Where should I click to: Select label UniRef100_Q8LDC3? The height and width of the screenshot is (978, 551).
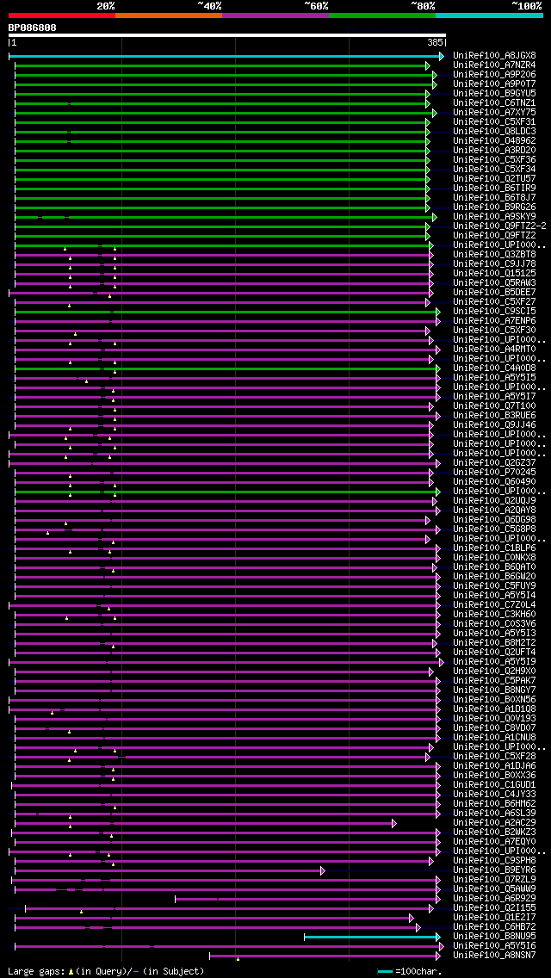pos(494,131)
